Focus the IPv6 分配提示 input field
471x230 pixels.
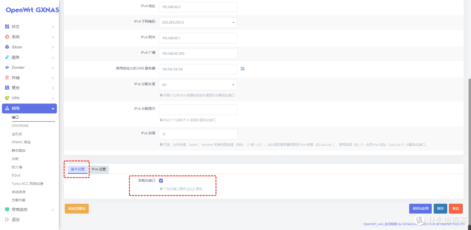pyautogui.click(x=198, y=110)
